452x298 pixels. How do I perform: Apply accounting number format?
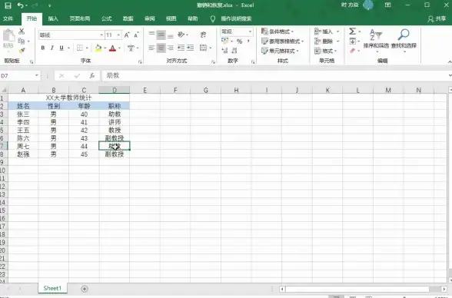225,41
